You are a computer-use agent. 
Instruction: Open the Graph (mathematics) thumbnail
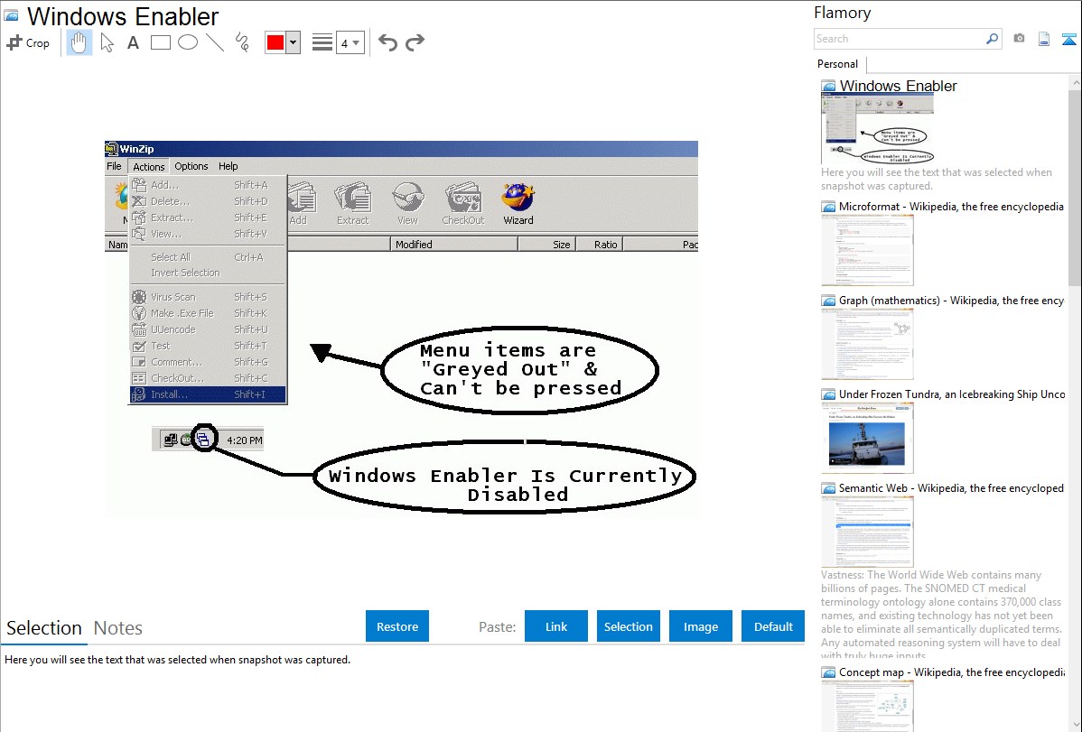coord(867,344)
